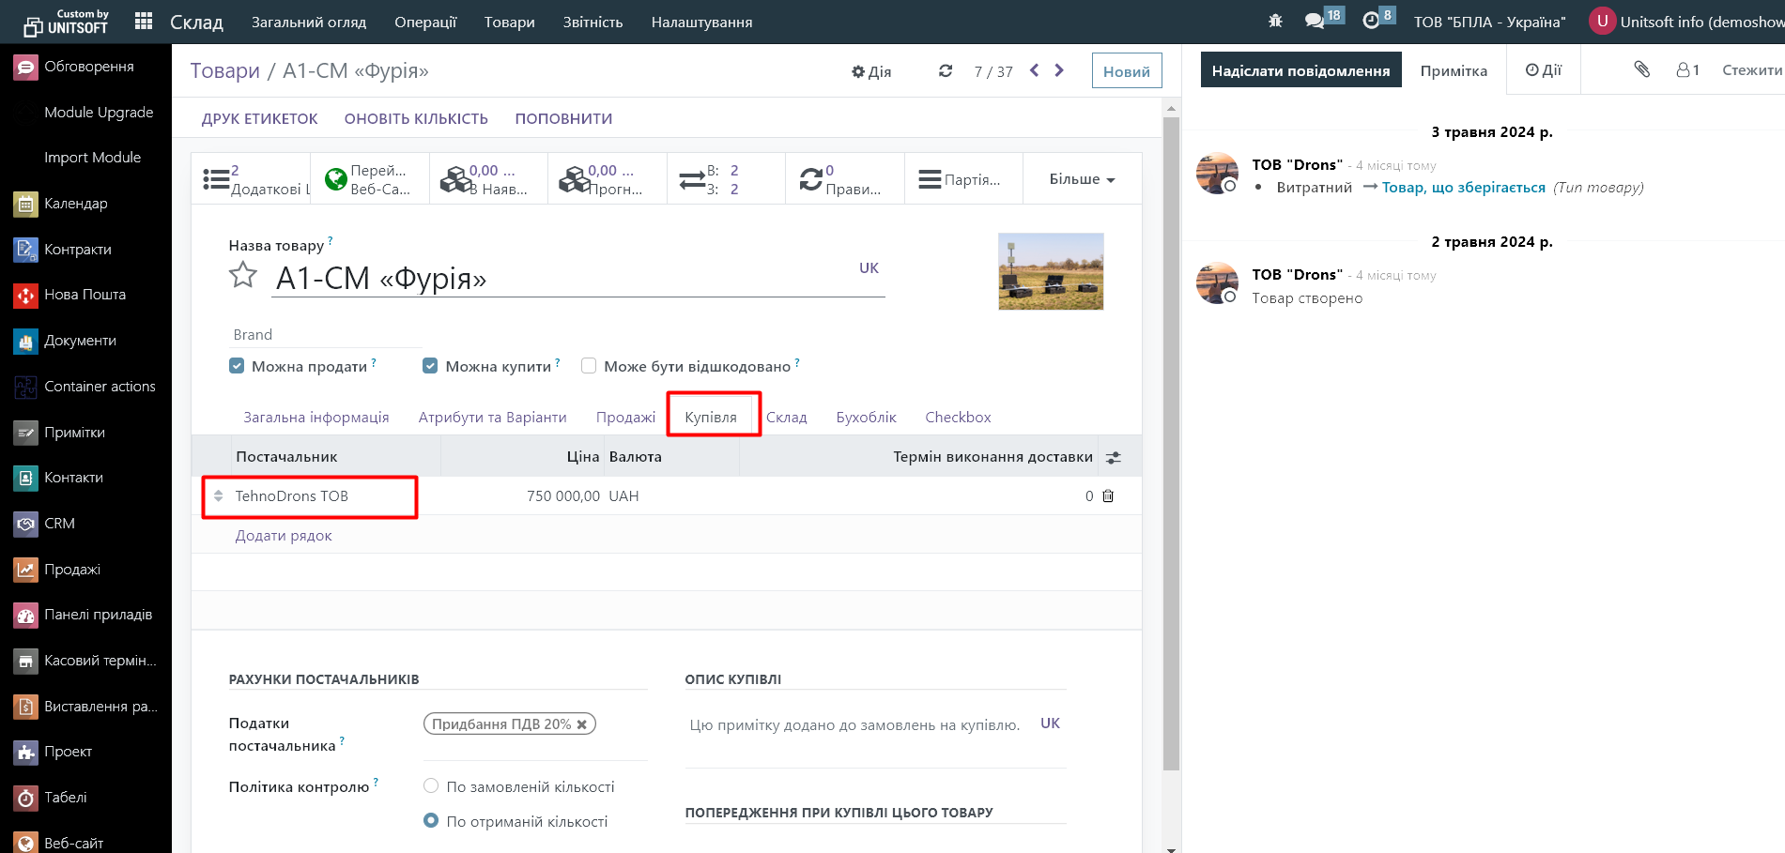Select 'По замовленій кількості' radio option
This screenshot has height=853, width=1785.
(x=431, y=786)
